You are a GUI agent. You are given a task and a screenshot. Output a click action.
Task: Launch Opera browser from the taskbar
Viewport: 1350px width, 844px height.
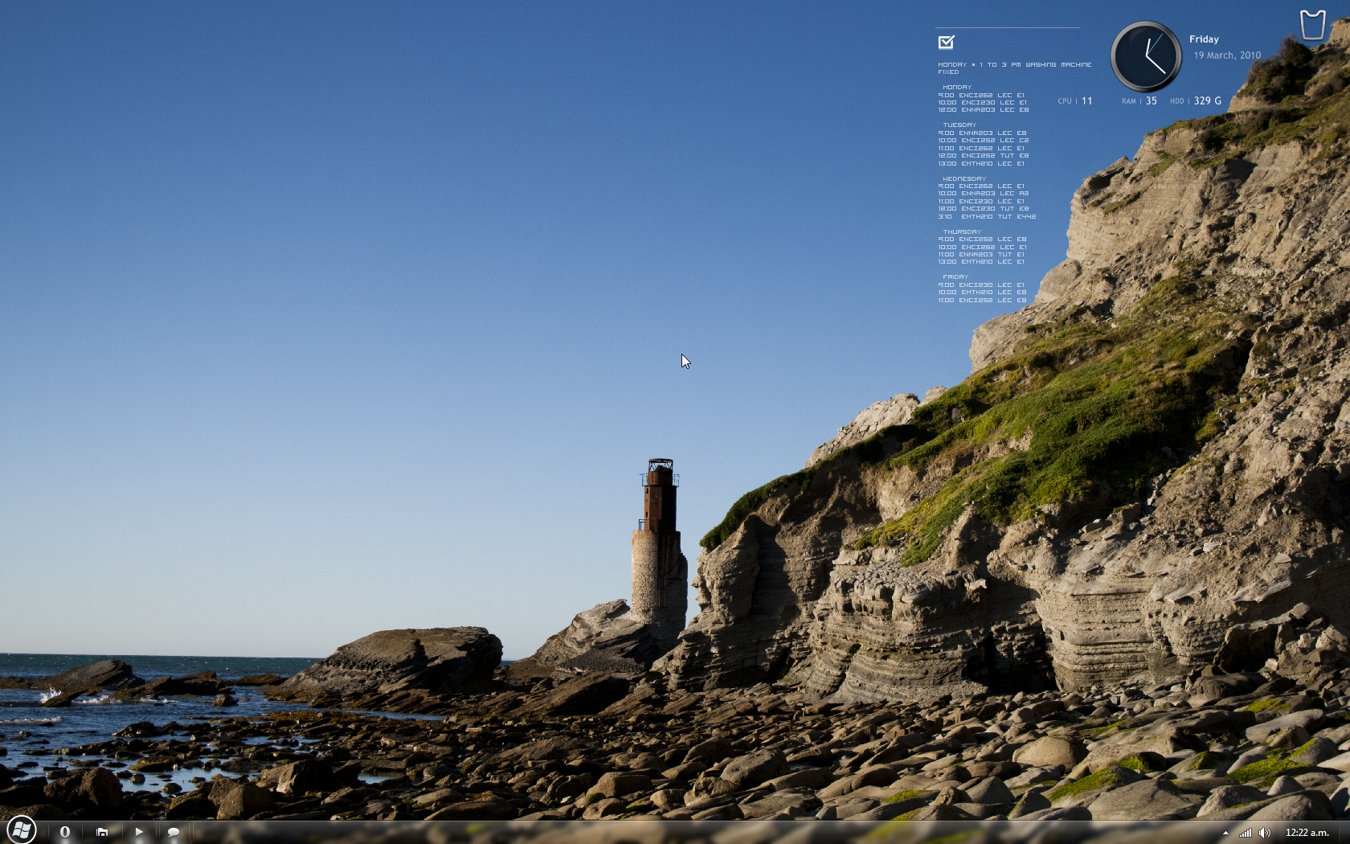(x=65, y=832)
